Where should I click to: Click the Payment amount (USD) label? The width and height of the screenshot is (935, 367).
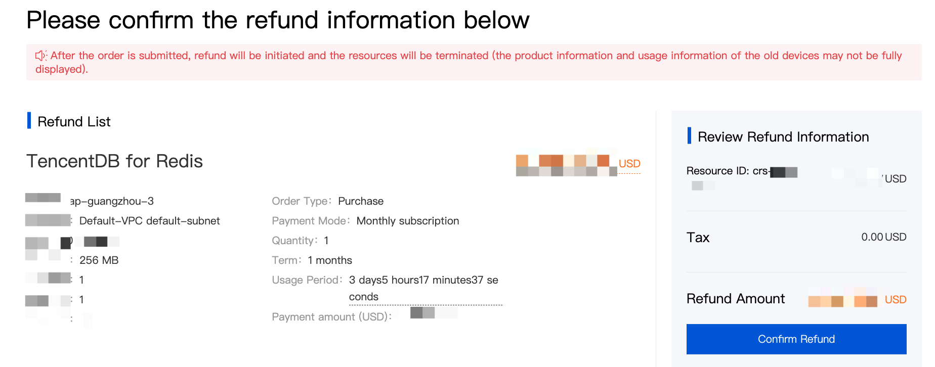pos(331,317)
